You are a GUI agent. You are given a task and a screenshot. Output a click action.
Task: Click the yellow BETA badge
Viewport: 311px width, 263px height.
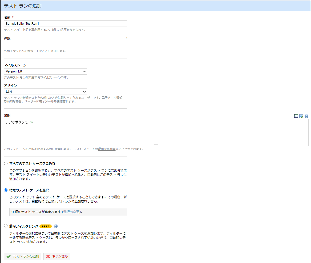tap(46, 226)
